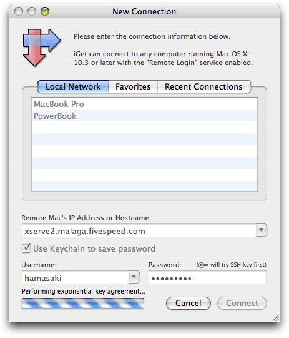Click the gray close window button

pyautogui.click(x=19, y=11)
